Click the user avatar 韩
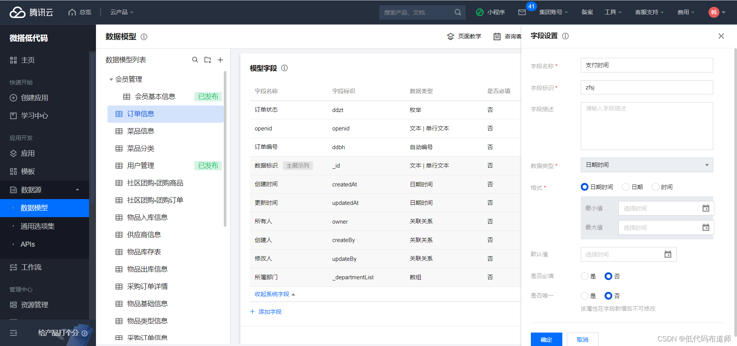Screen dimensions: 737x346 point(714,12)
